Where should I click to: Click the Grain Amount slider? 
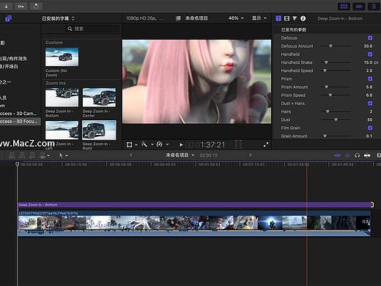[336, 136]
